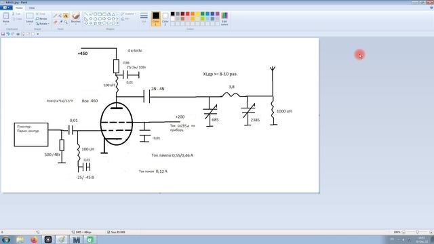Select the Magnifier tool
The height and width of the screenshot is (244, 434).
66,22
